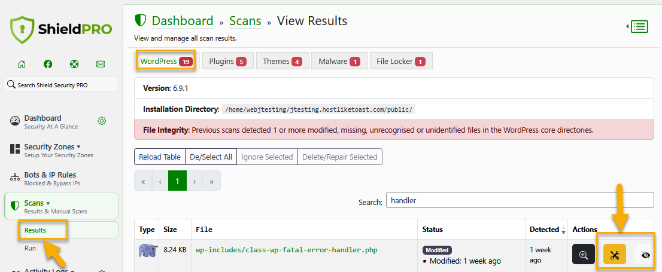Click the Version 6.9.1 text
The height and width of the screenshot is (272, 662).
(x=165, y=88)
